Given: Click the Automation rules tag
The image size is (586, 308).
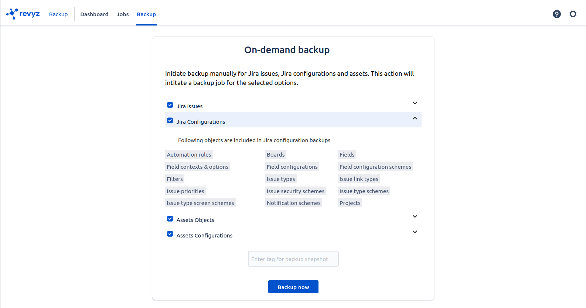Looking at the screenshot, I should 189,155.
